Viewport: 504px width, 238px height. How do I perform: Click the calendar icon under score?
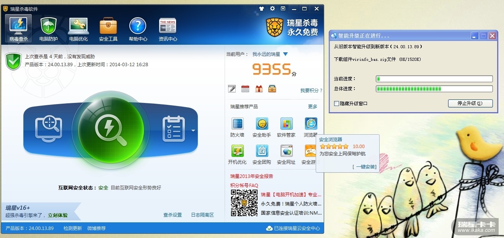click(245, 89)
